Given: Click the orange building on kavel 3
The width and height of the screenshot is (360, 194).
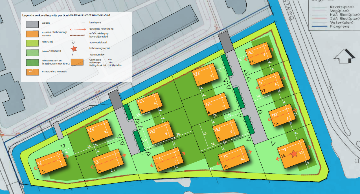Looking at the screenshot, I should [x=108, y=161].
